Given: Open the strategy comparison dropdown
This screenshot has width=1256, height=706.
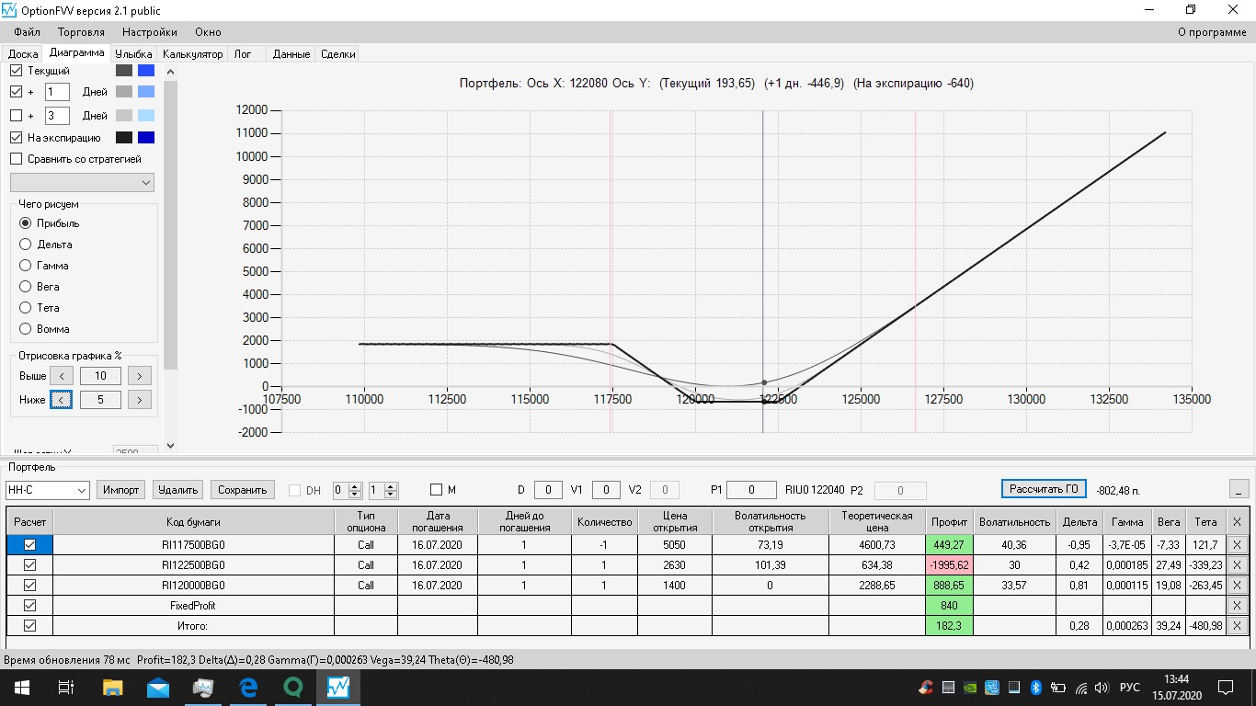Looking at the screenshot, I should pyautogui.click(x=82, y=183).
